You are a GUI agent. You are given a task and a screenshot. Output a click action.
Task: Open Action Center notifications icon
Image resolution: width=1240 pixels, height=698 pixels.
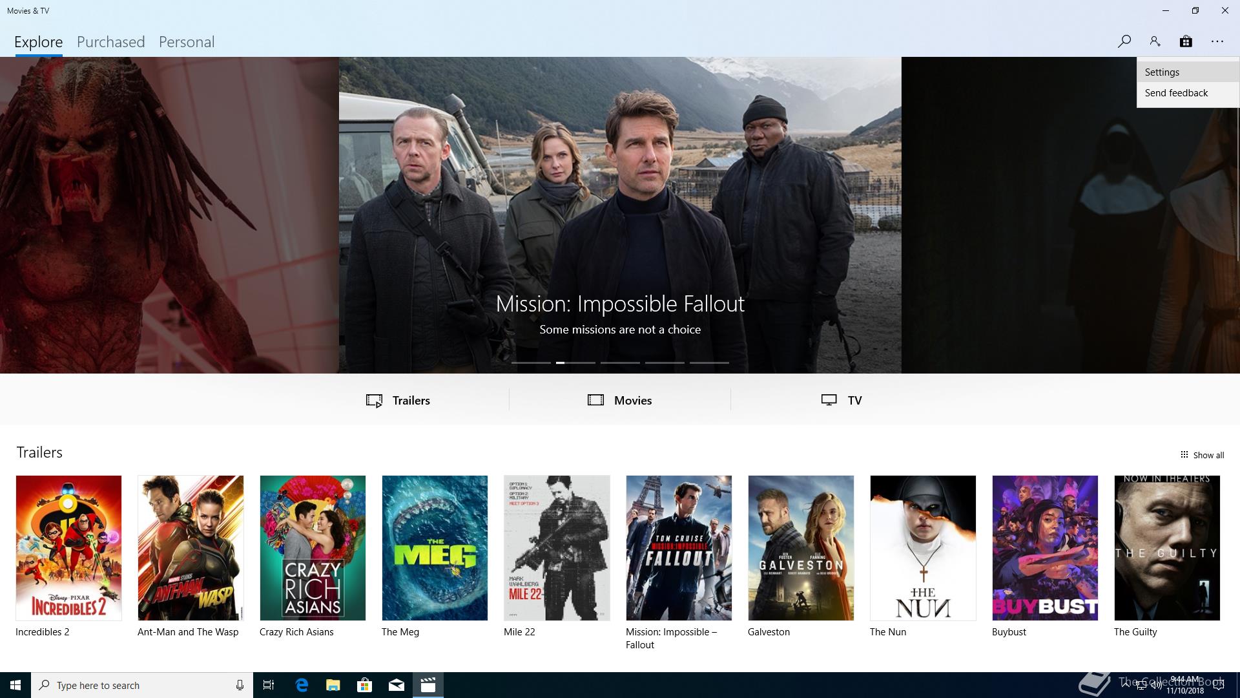[1219, 685]
